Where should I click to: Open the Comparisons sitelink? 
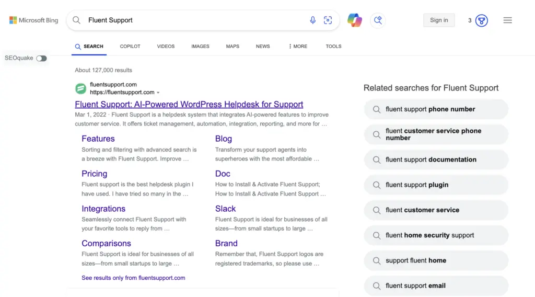(106, 243)
